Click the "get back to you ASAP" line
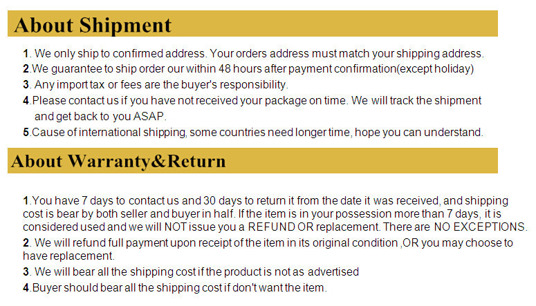 (x=100, y=116)
